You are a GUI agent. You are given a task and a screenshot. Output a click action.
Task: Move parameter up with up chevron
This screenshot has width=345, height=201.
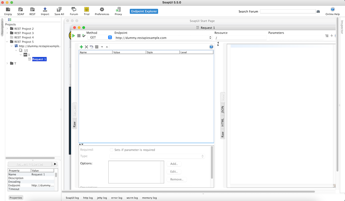tap(107, 47)
